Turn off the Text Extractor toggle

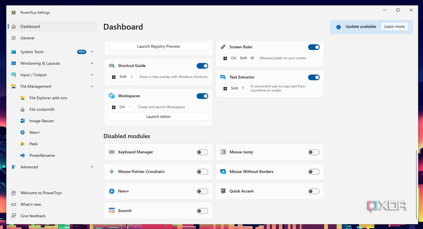tap(314, 78)
